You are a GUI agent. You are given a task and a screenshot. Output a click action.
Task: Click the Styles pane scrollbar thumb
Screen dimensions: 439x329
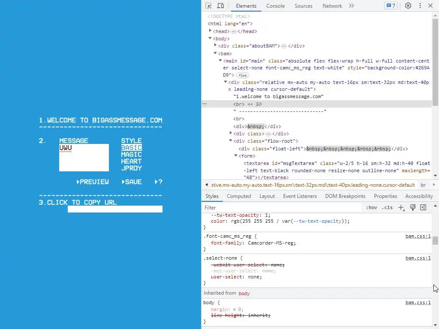[x=435, y=240]
